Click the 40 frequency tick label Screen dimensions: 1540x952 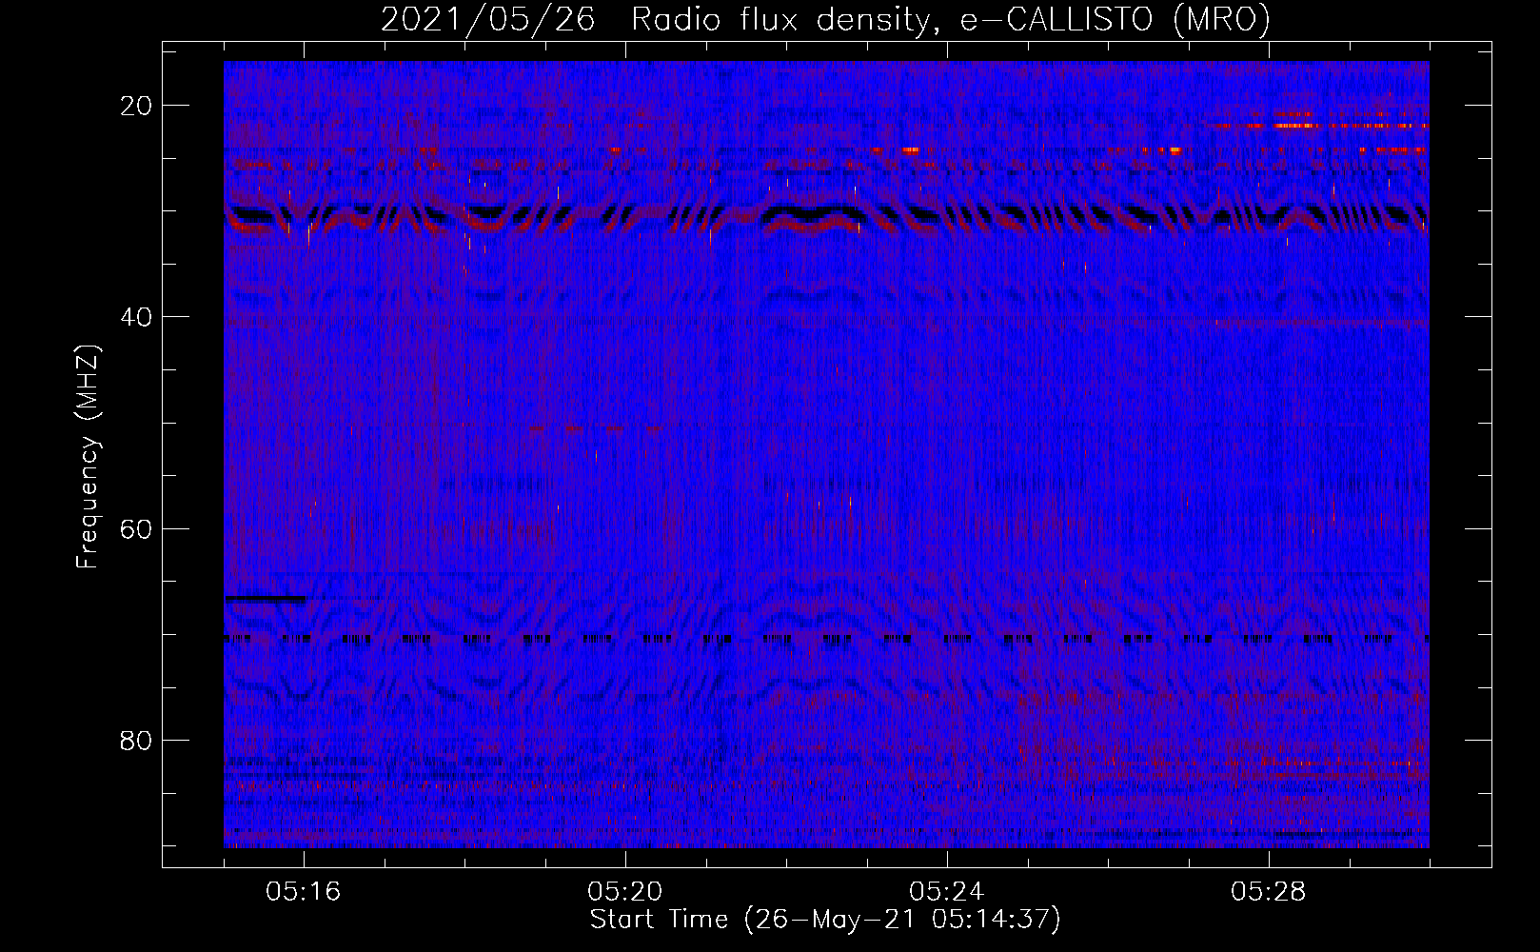(137, 317)
